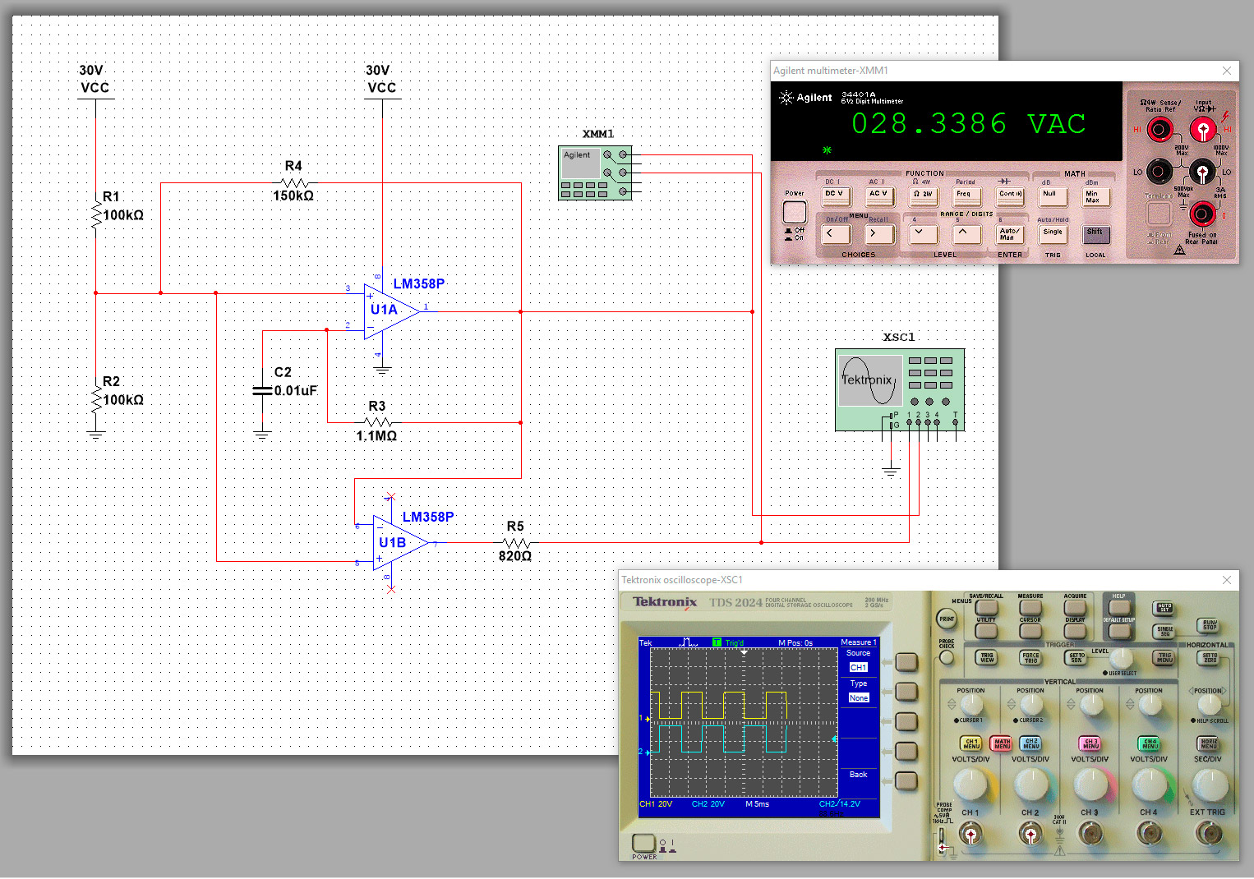Close the Agilent multimeter-XMM1 window
The width and height of the screenshot is (1254, 879).
1227,71
